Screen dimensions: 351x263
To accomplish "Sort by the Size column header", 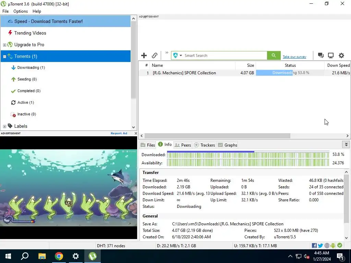I will pyautogui.click(x=245, y=65).
